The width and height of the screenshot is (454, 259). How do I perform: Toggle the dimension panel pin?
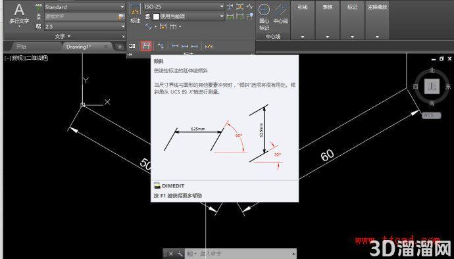coord(130,55)
